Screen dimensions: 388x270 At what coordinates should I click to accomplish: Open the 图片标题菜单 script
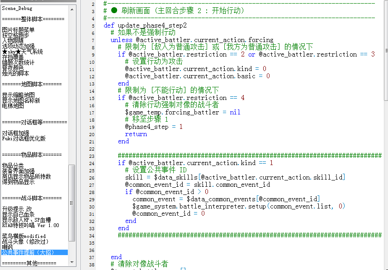coord(18,30)
